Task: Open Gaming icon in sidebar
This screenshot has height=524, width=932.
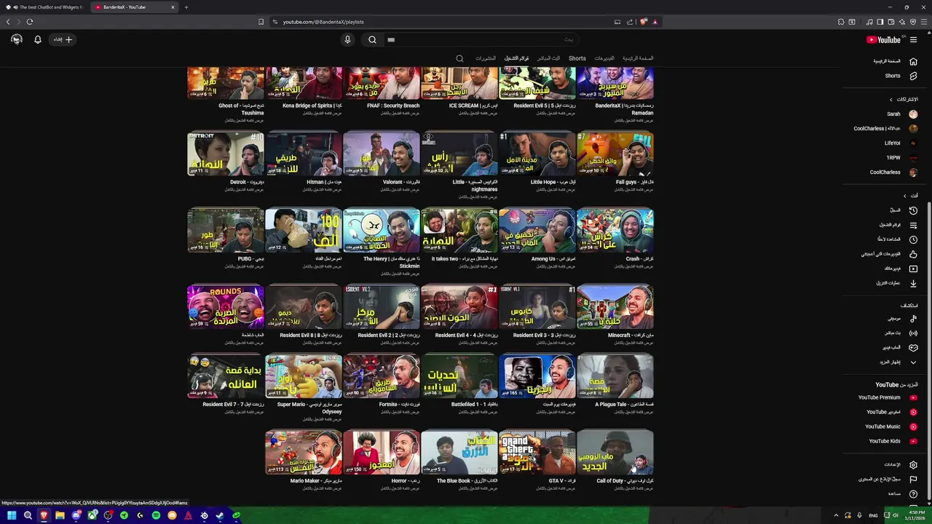Action: click(x=913, y=347)
